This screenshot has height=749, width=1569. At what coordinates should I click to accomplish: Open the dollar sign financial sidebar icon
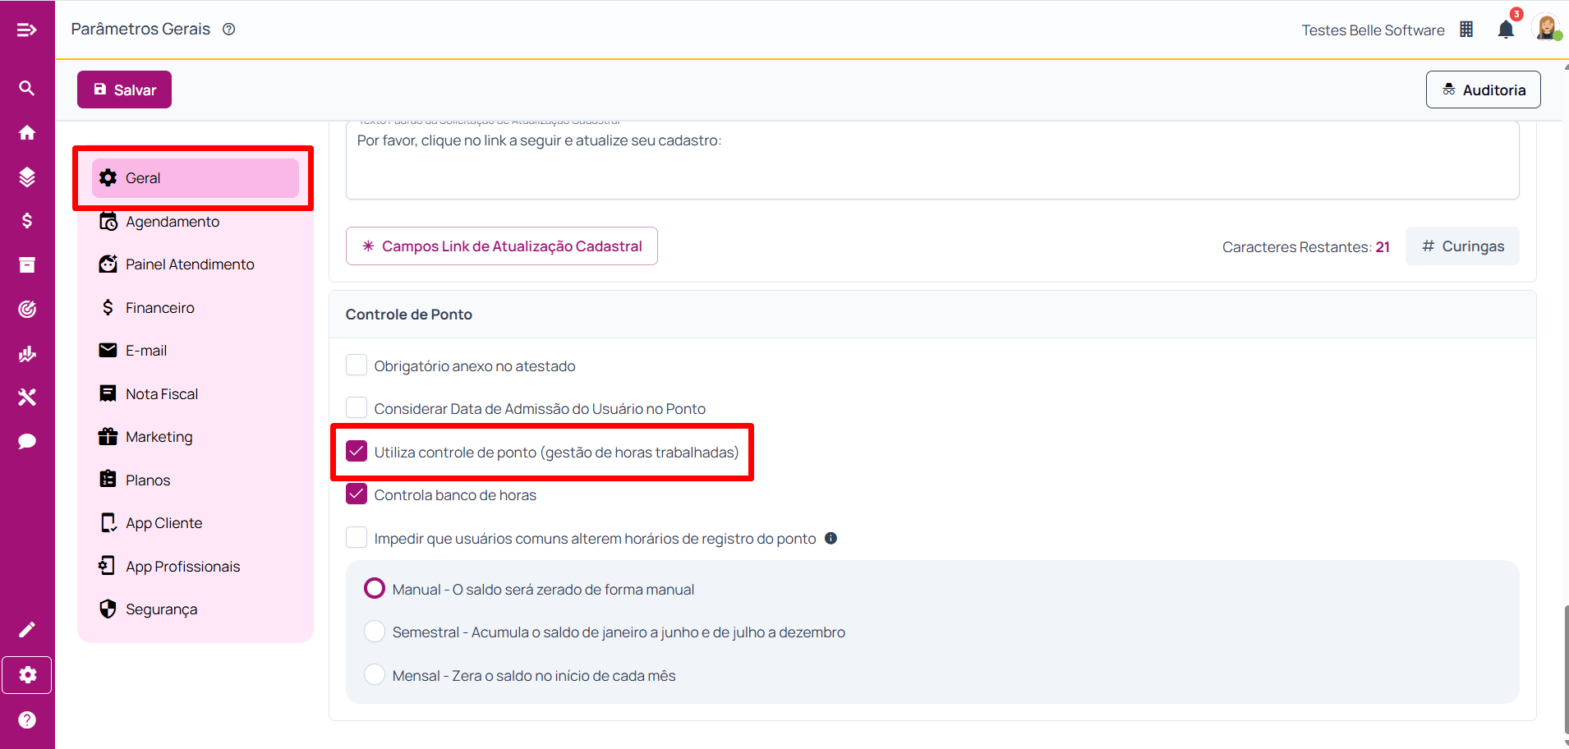27,221
